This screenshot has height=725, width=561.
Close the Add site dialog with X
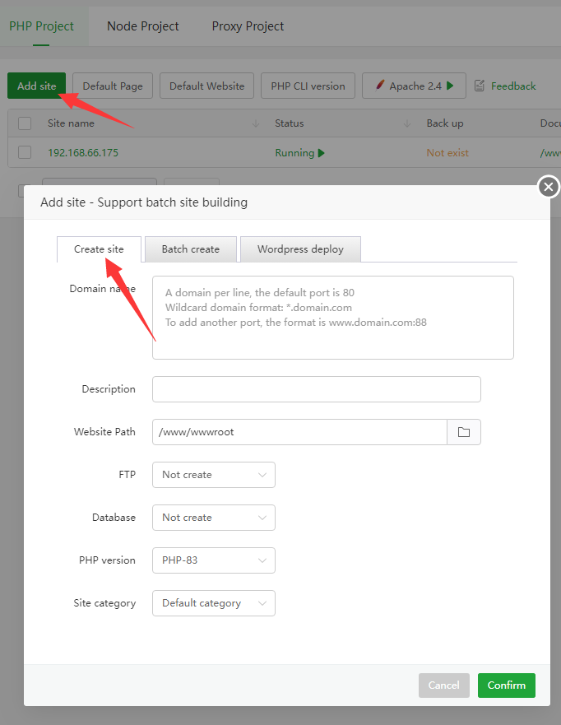click(x=549, y=188)
